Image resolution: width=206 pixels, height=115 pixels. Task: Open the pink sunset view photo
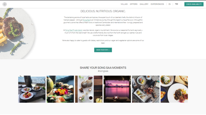pos(117,89)
